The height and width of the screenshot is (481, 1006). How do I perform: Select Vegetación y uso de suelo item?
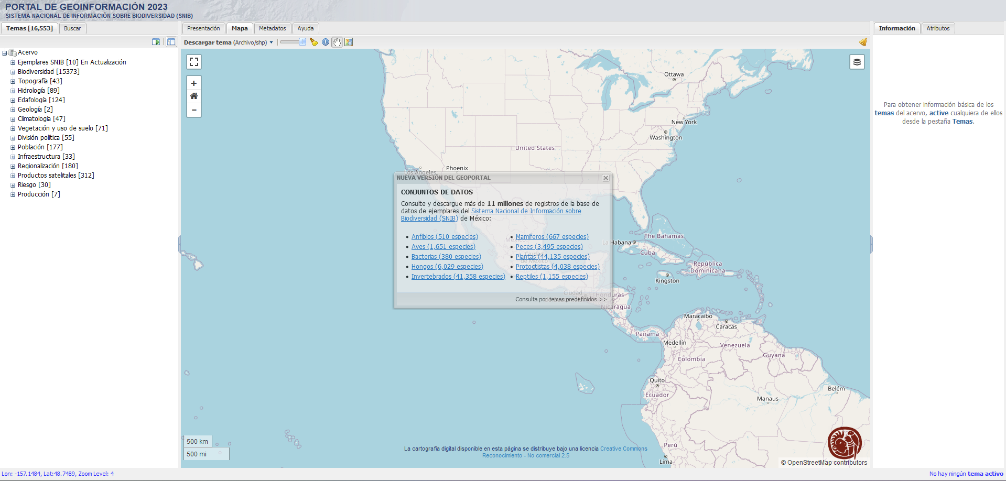pos(63,128)
